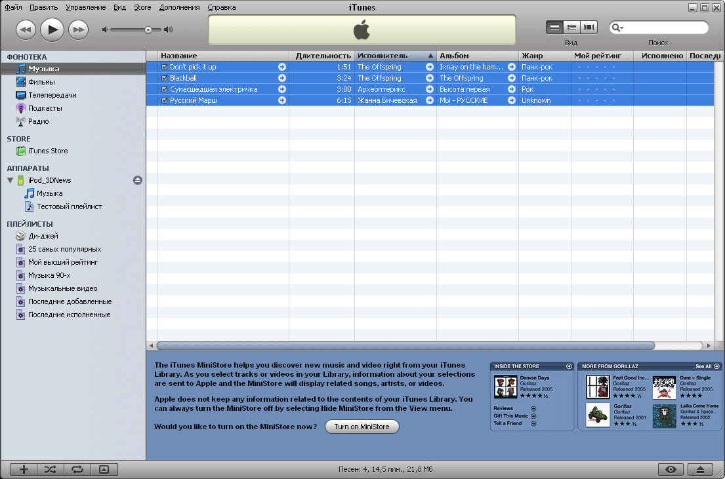Open the Дополнения menu
This screenshot has height=479, width=725.
(x=179, y=7)
